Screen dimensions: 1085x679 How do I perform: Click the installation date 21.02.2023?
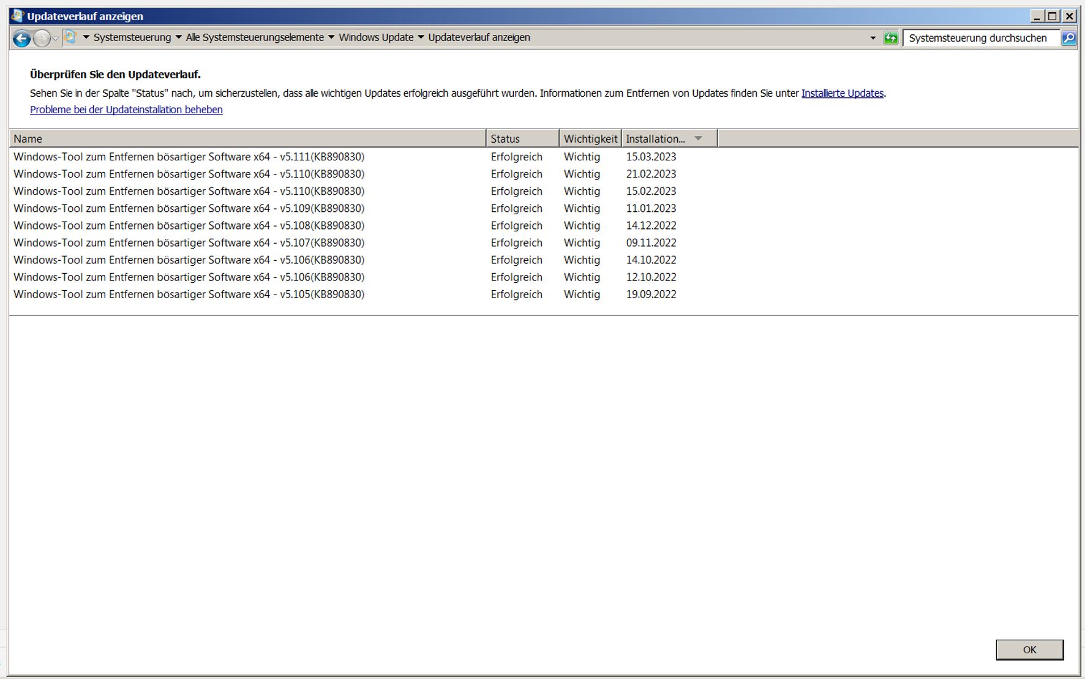651,174
